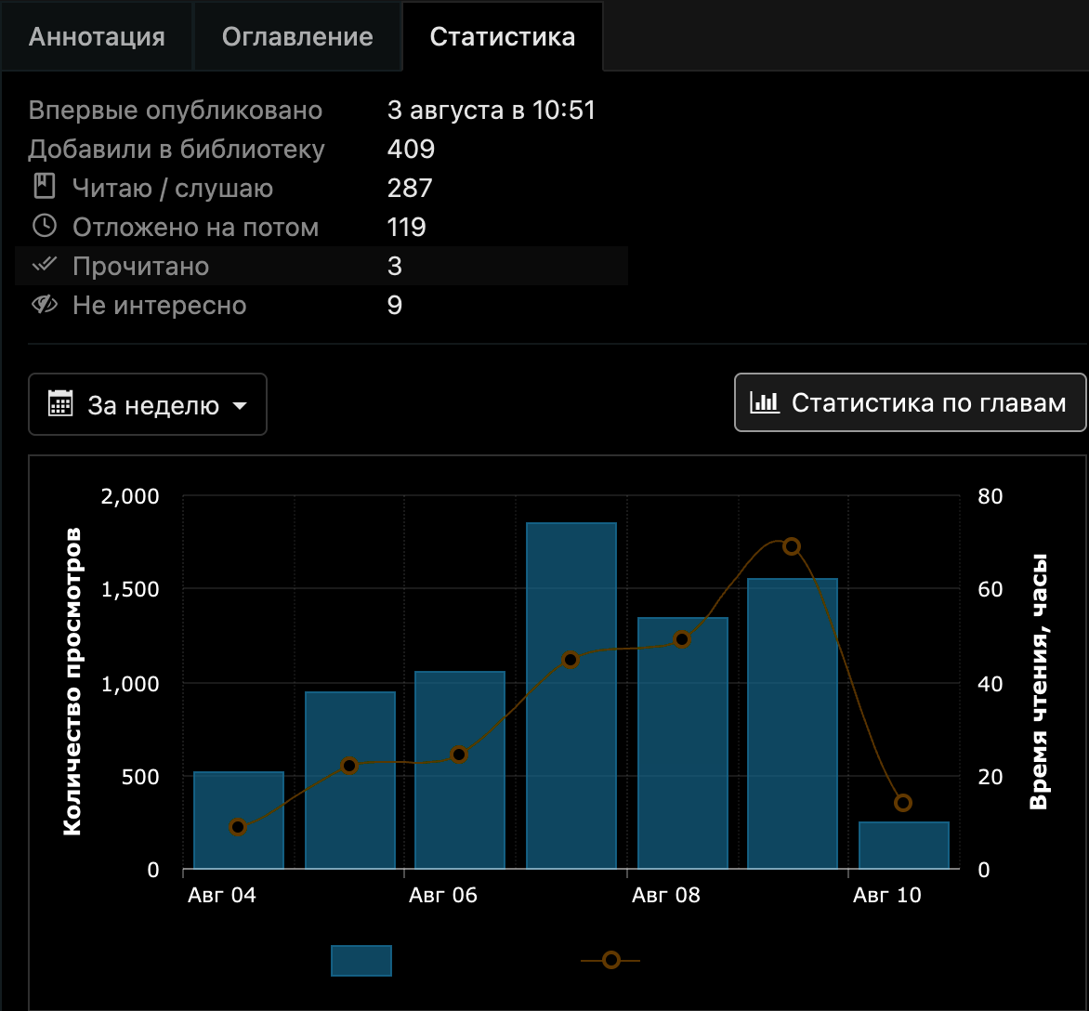The height and width of the screenshot is (1011, 1089).
Task: Open Статистика по главам
Action: [910, 402]
